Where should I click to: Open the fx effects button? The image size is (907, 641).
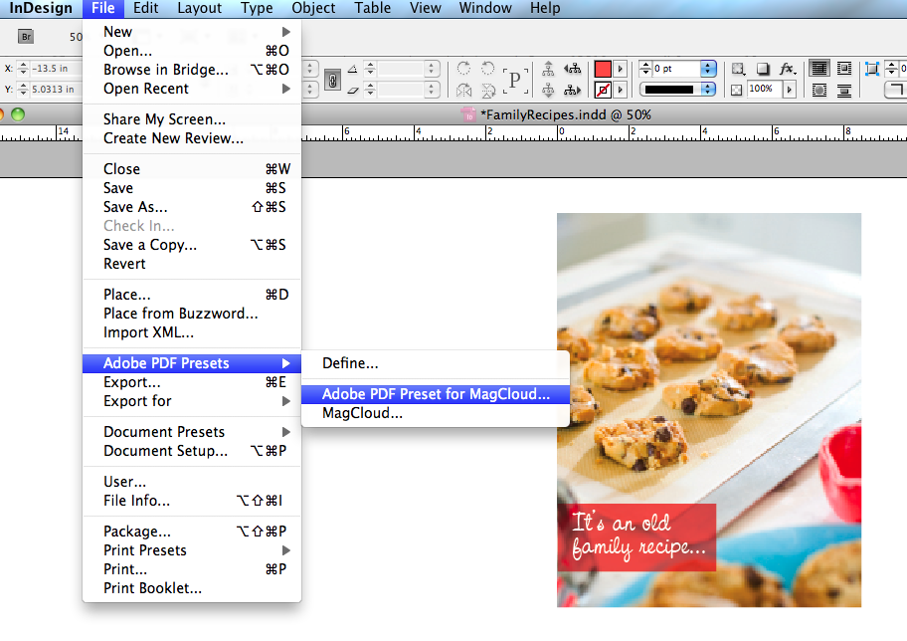(787, 69)
